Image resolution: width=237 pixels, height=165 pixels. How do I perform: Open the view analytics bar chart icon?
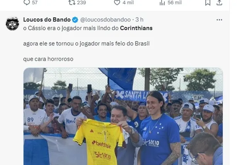click(162, 3)
